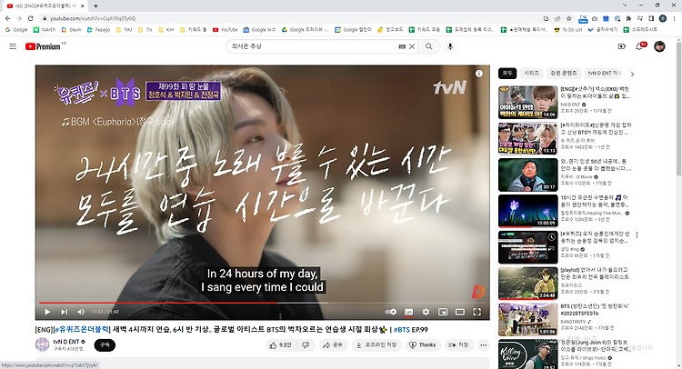Screen dimensions: 682x369
Task: Like the video (9.2만 thumbs up)
Action: click(280, 344)
